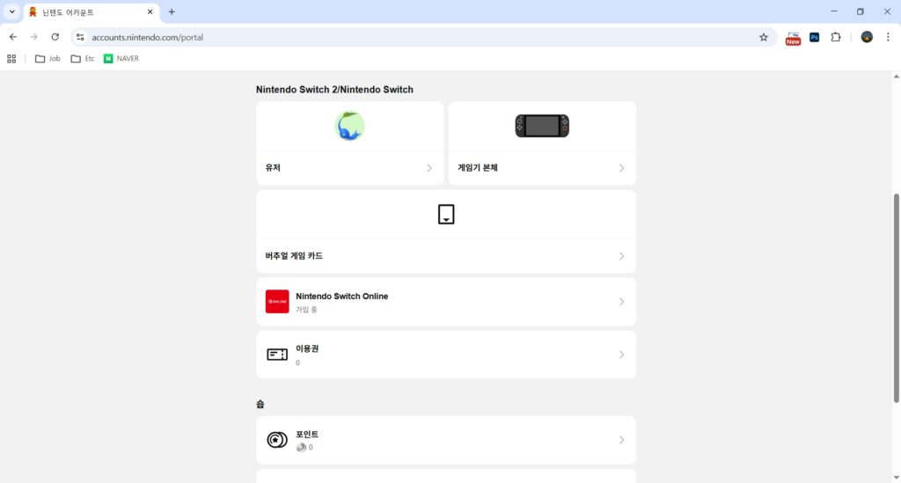Open a new browser tab
901x483 pixels.
(x=172, y=12)
